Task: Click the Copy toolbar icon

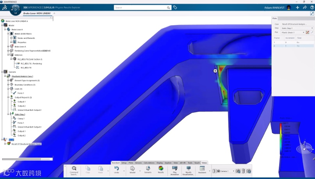Action: click(x=88, y=168)
